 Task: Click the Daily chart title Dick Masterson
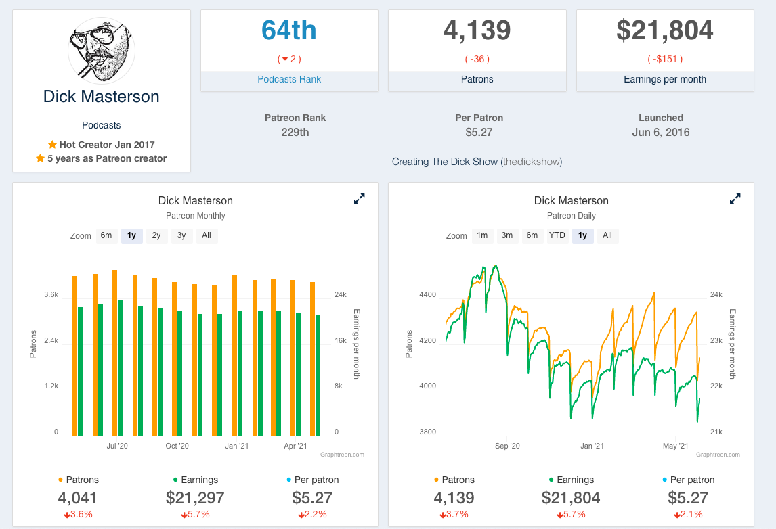(571, 200)
